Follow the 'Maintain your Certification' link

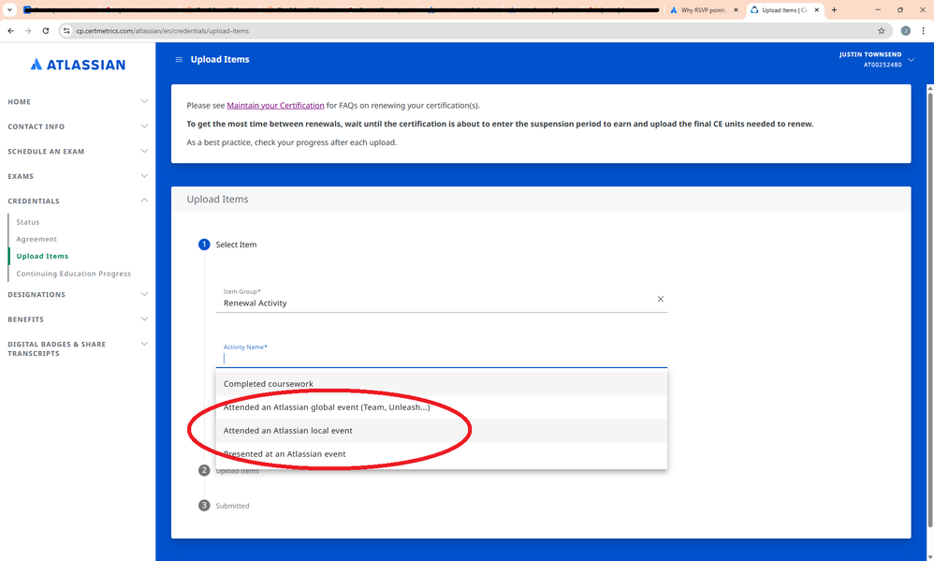[x=275, y=106]
